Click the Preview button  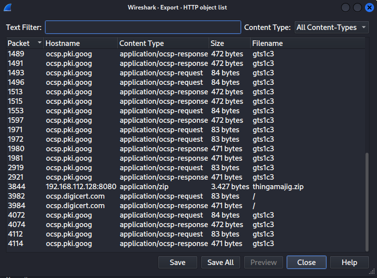[x=264, y=263]
